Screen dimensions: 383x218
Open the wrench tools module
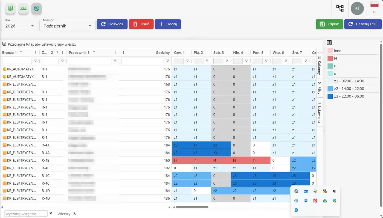point(37,8)
